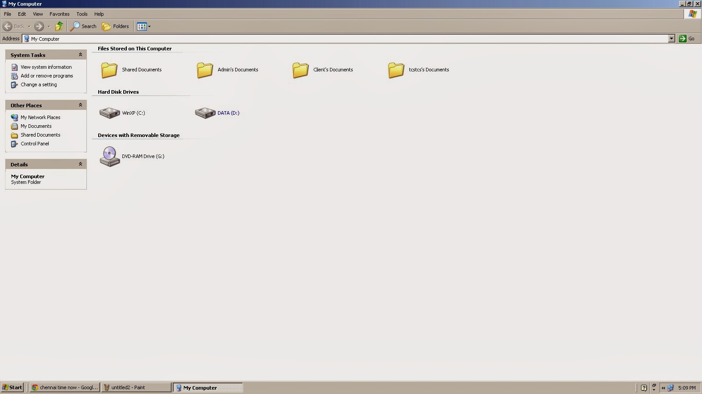Open My Documents link in sidebar
This screenshot has width=702, height=394.
pyautogui.click(x=36, y=126)
